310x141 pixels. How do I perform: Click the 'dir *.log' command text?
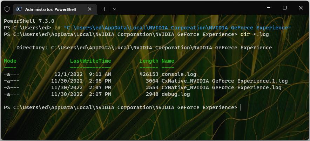pos(255,35)
